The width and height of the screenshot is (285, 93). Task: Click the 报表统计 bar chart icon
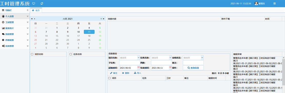click(x=3, y=28)
